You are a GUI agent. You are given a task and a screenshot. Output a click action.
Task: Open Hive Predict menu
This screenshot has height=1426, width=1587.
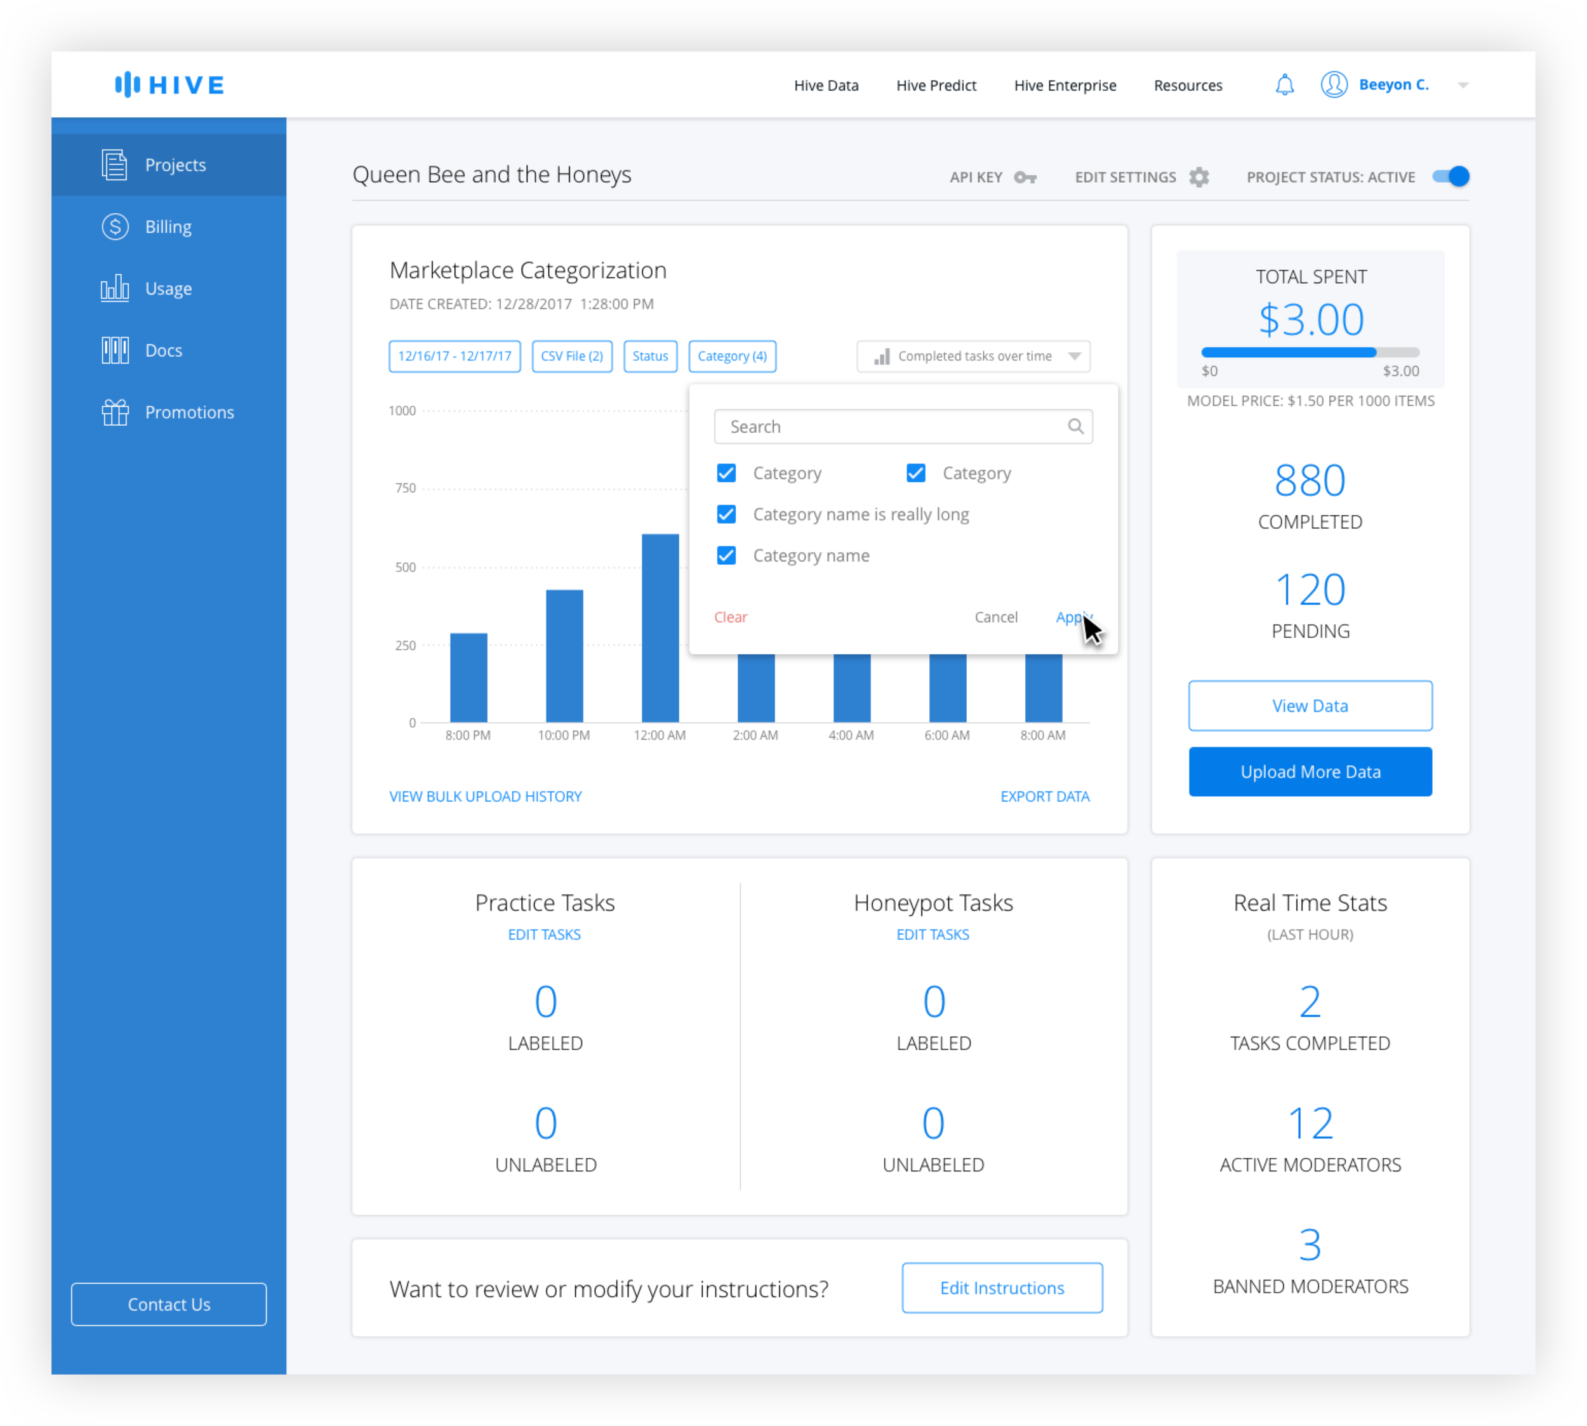coord(936,84)
